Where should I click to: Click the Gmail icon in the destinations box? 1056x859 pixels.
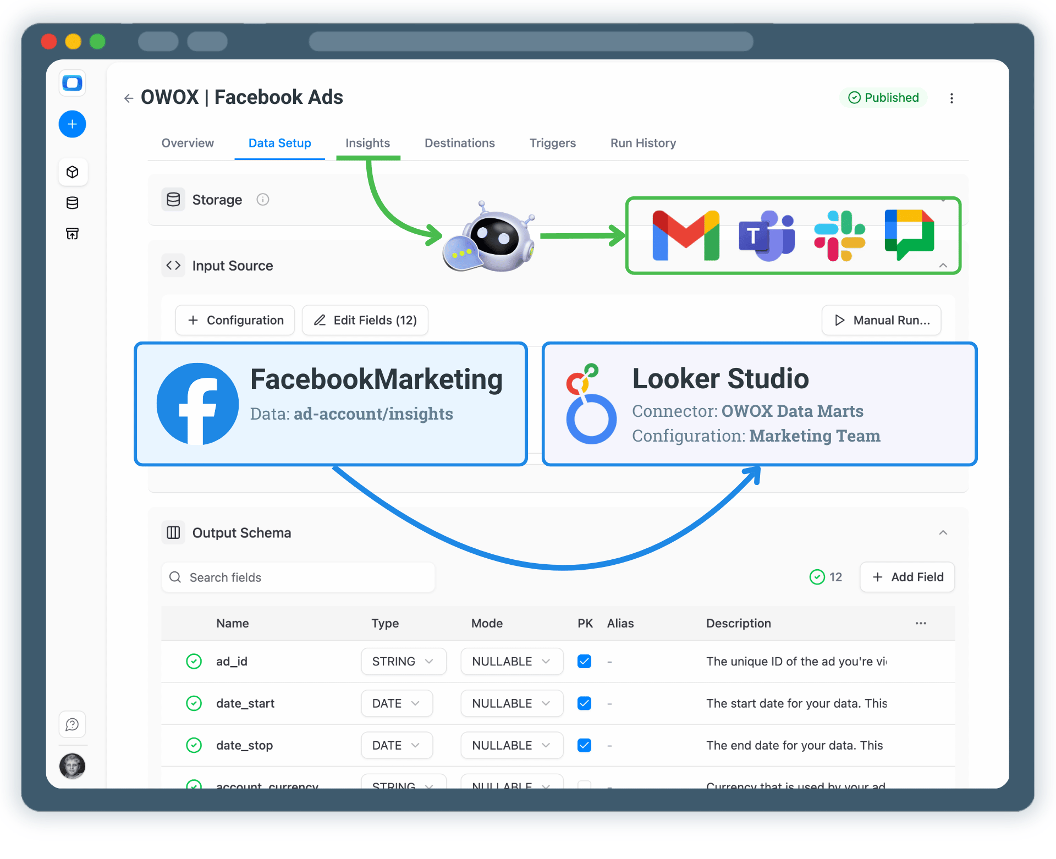click(685, 235)
